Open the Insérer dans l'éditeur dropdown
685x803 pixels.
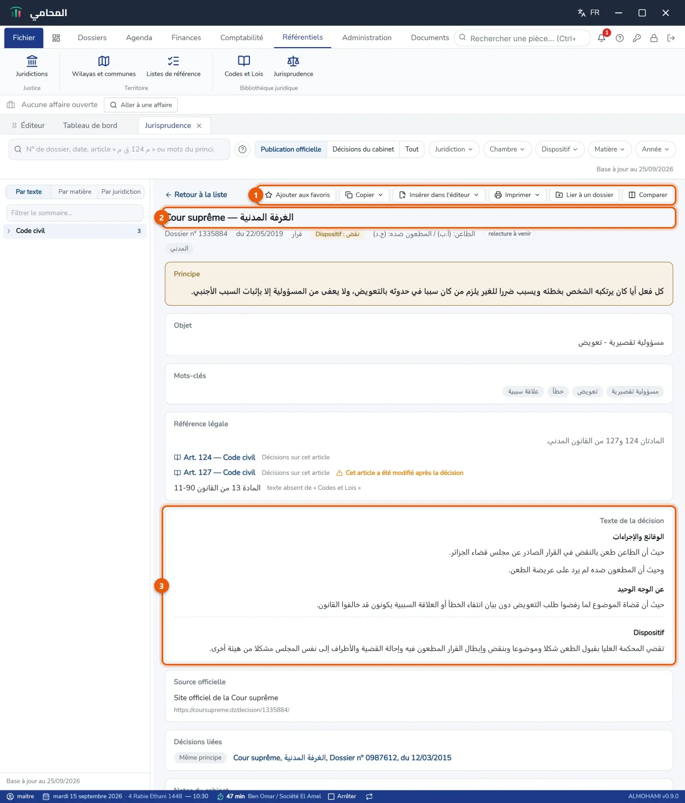click(x=439, y=195)
